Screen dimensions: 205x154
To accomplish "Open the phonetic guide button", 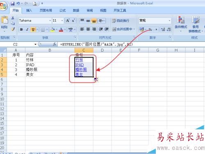I will [x=71, y=30].
